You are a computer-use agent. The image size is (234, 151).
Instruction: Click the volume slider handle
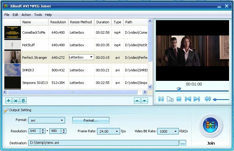coord(215,100)
